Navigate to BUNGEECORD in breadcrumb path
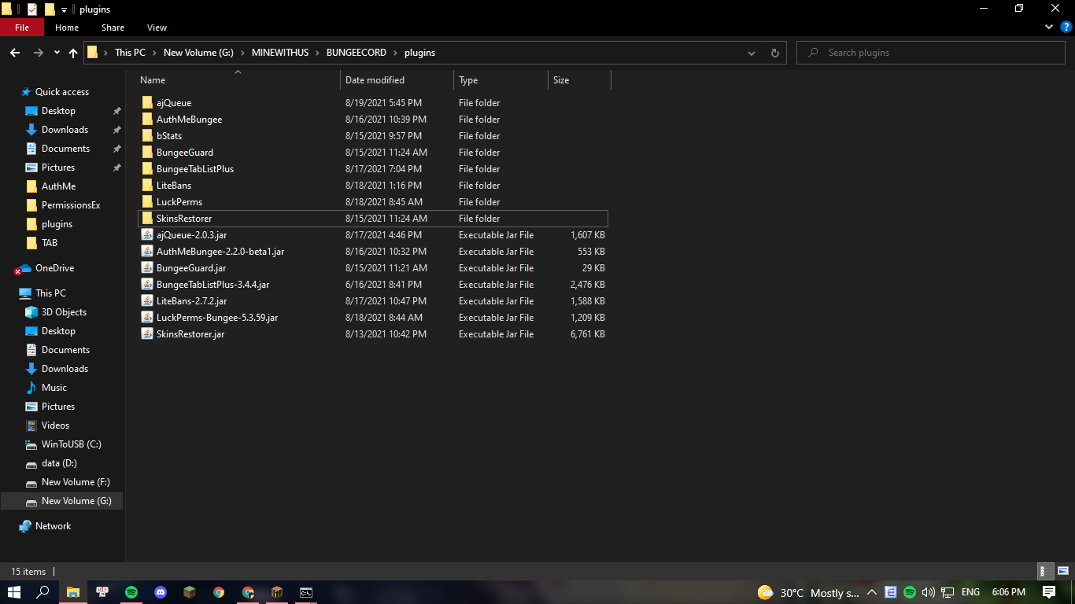1075x604 pixels. (356, 53)
